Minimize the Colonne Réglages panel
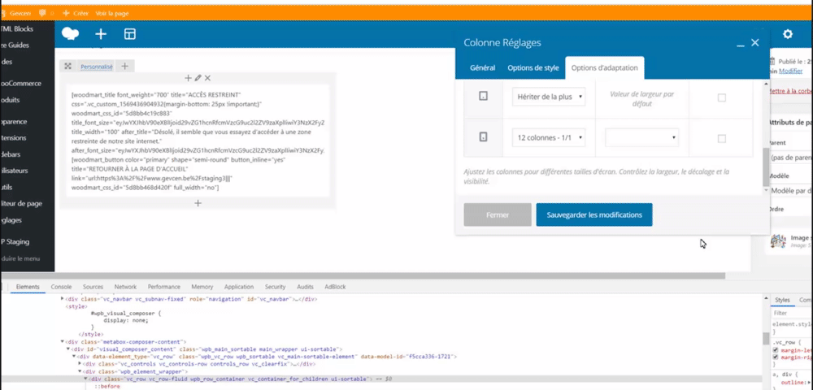 pos(741,44)
